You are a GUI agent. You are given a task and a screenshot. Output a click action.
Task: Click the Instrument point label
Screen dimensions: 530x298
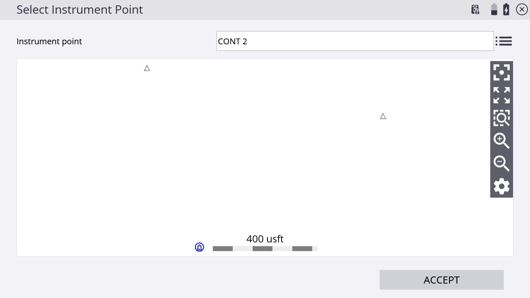coord(49,41)
